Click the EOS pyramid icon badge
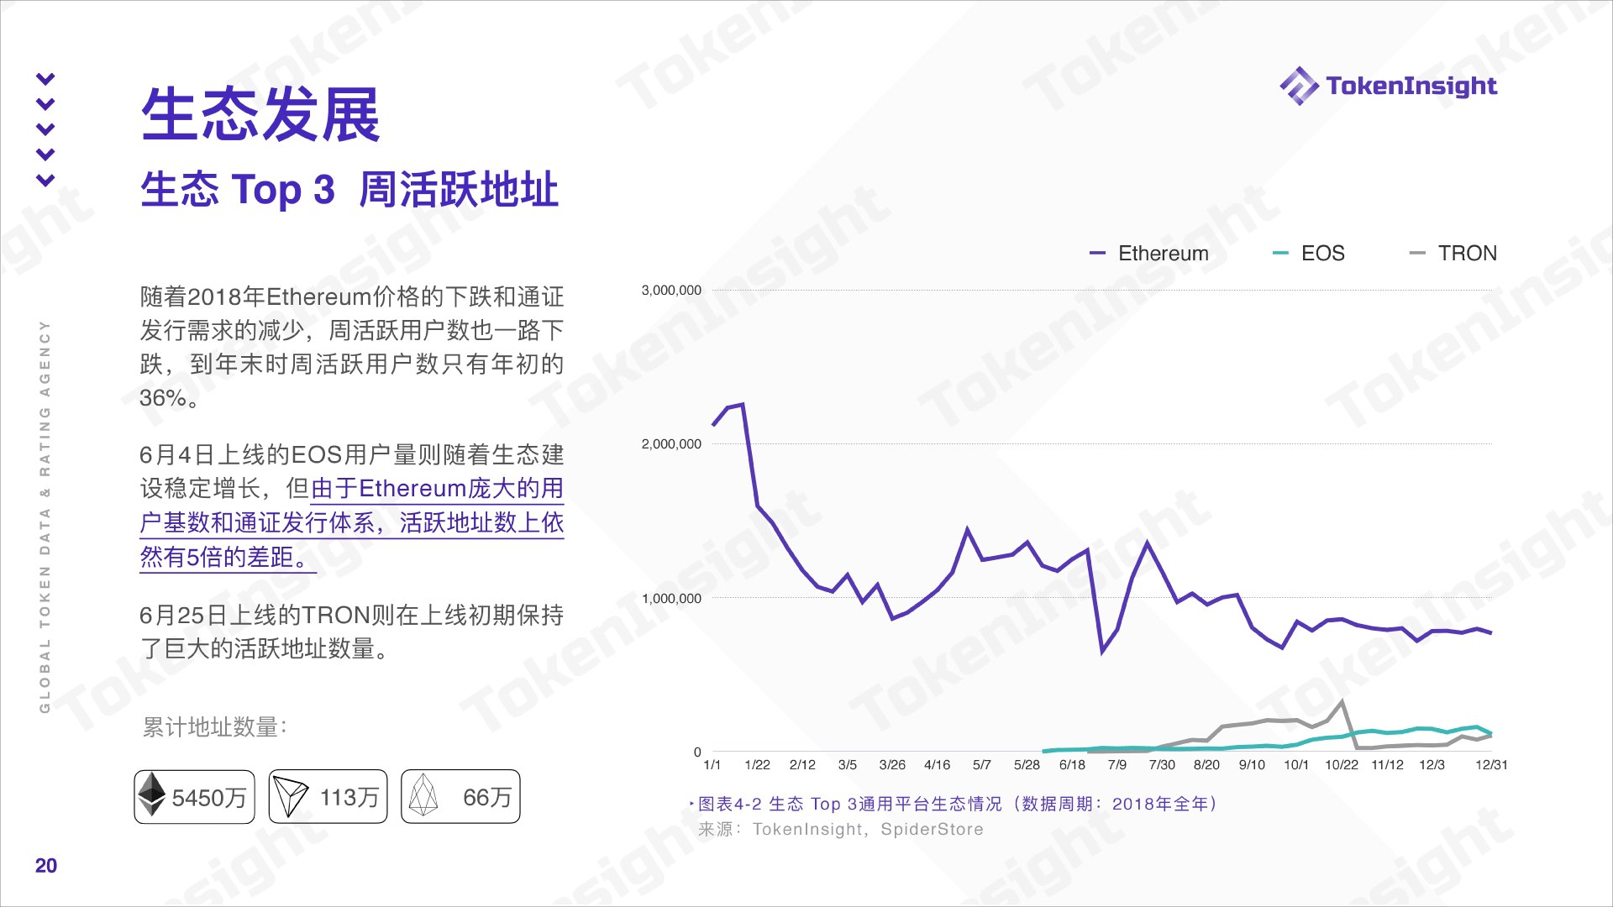1613x907 pixels. pos(423,796)
